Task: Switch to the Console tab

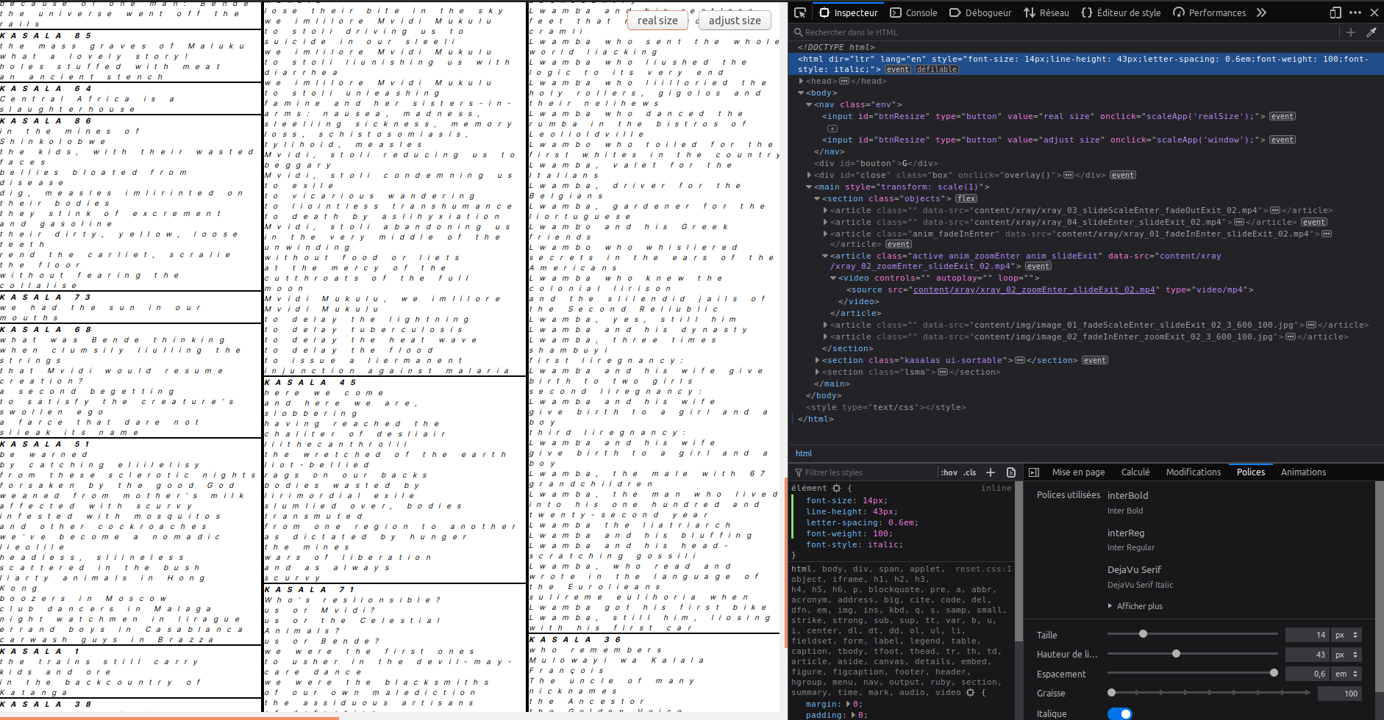Action: (x=913, y=12)
